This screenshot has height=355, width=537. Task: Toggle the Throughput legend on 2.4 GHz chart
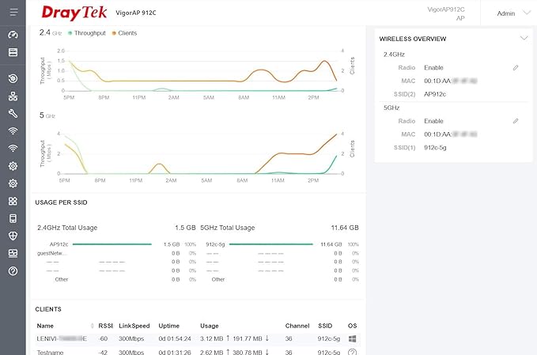(89, 33)
